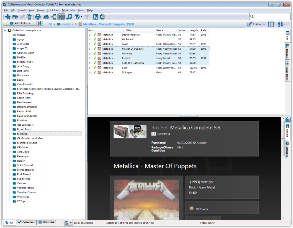This screenshot has height=228, width=293.
Task: Click the Edit Album pencil icon
Action: pyautogui.click(x=22, y=17)
